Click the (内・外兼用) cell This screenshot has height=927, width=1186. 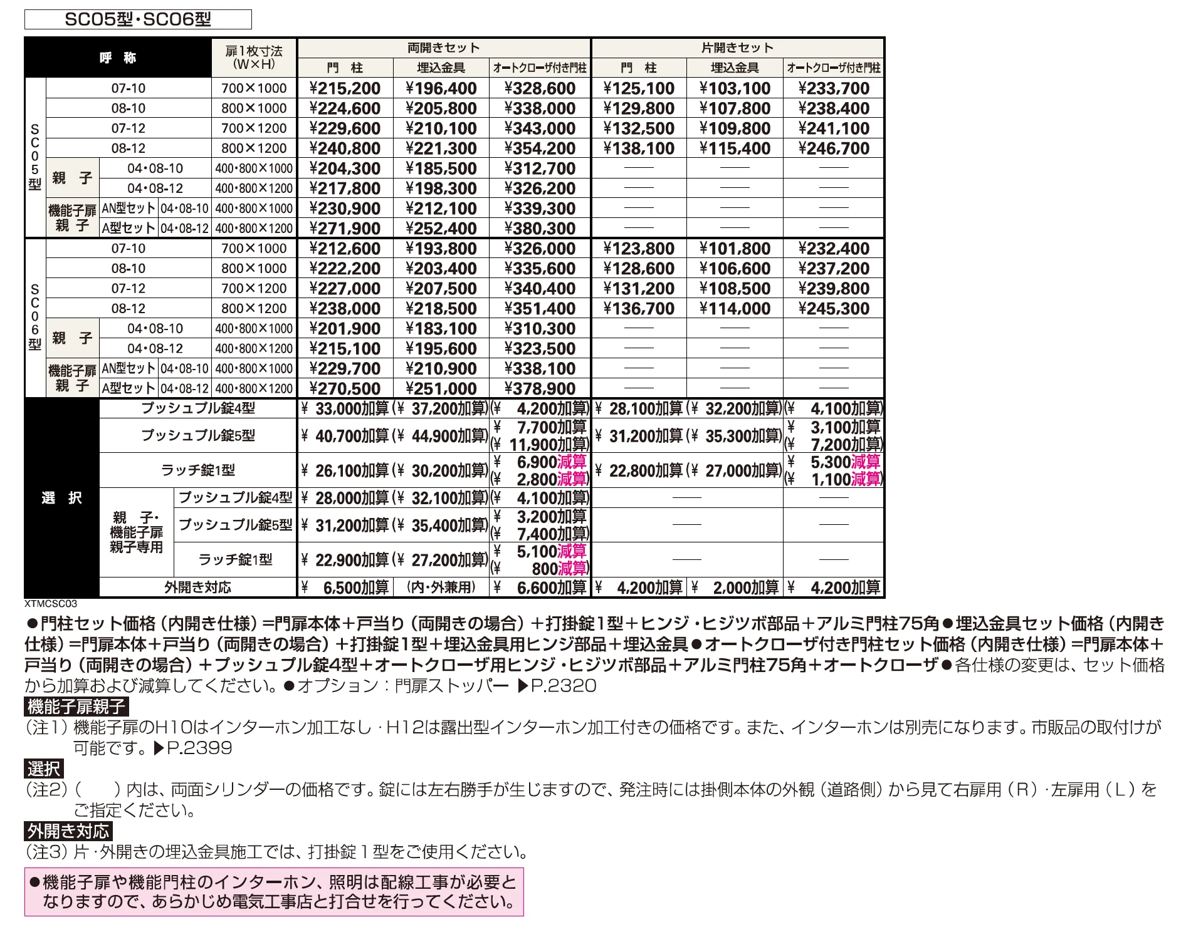coord(441,588)
